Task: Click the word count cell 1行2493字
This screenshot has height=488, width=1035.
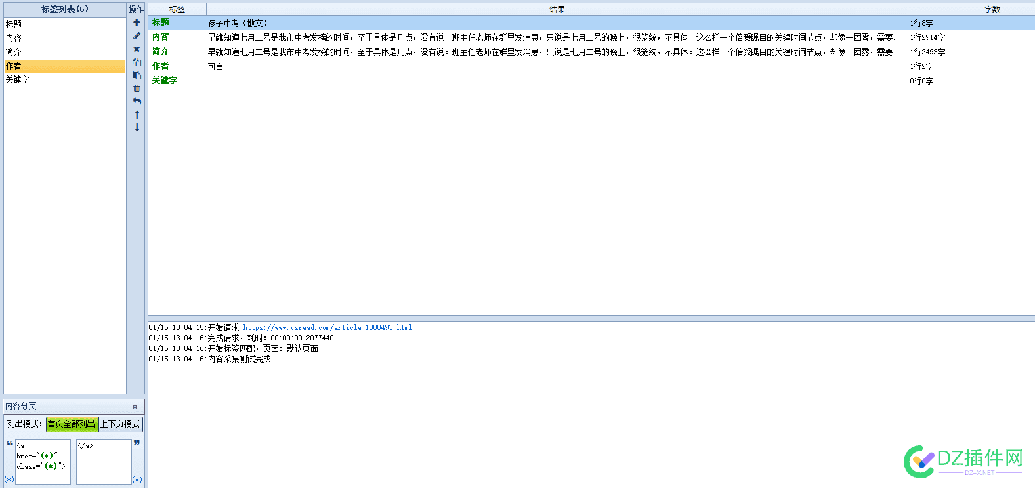Action: pyautogui.click(x=927, y=52)
